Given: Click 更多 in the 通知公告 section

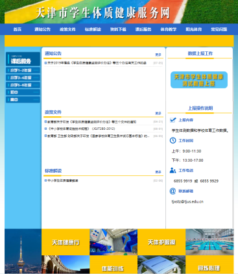Looking at the screenshot, I should [x=158, y=55].
